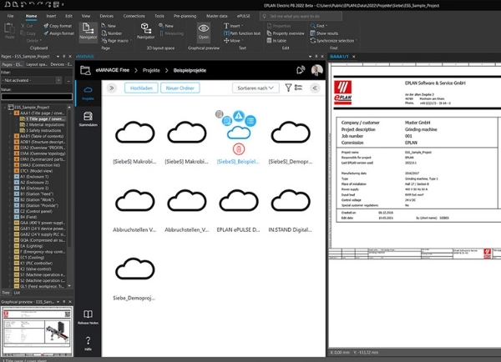Click the blue list action icon on the selected project
This screenshot has height=362, width=501.
tap(250, 121)
